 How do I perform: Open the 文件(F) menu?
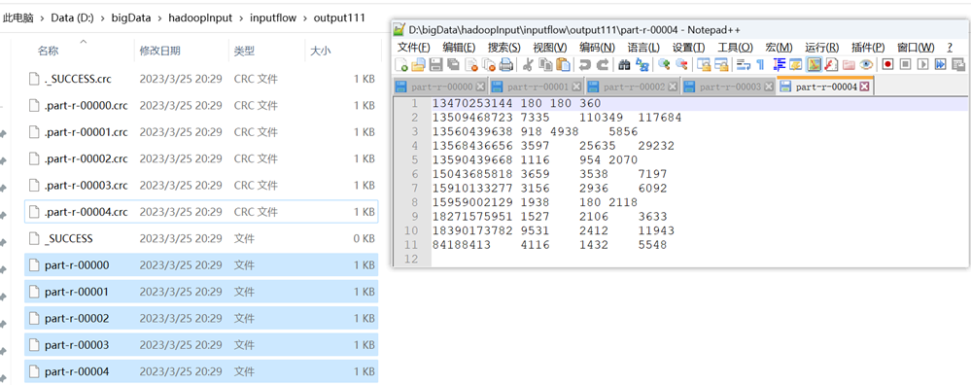(414, 47)
